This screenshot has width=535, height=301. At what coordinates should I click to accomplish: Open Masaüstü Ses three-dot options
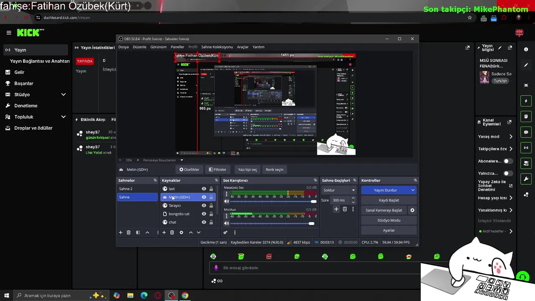(227, 194)
